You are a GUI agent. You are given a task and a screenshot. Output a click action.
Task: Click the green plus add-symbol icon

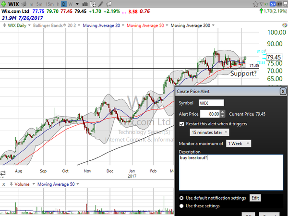(x=3, y=4)
